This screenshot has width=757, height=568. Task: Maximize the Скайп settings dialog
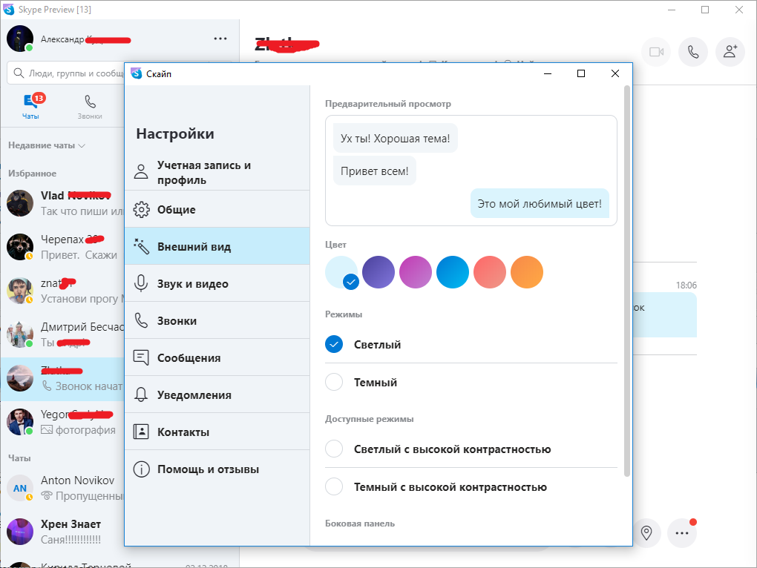[x=581, y=73]
